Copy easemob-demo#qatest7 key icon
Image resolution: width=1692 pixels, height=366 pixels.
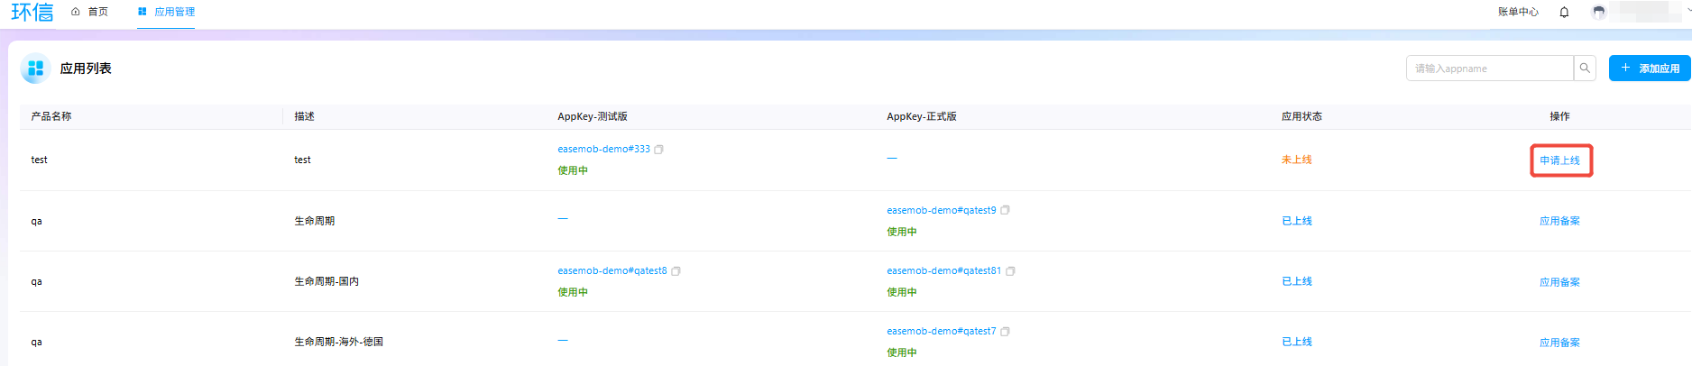(1005, 332)
